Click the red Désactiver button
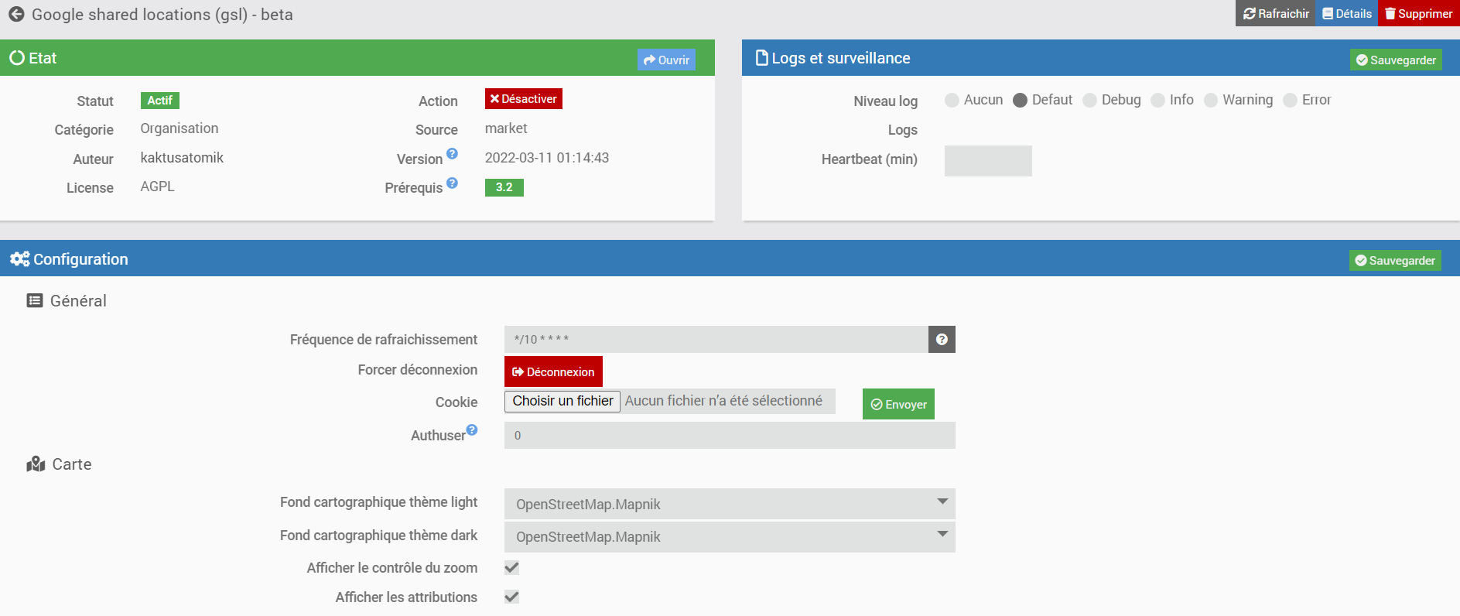This screenshot has width=1460, height=616. coord(524,99)
